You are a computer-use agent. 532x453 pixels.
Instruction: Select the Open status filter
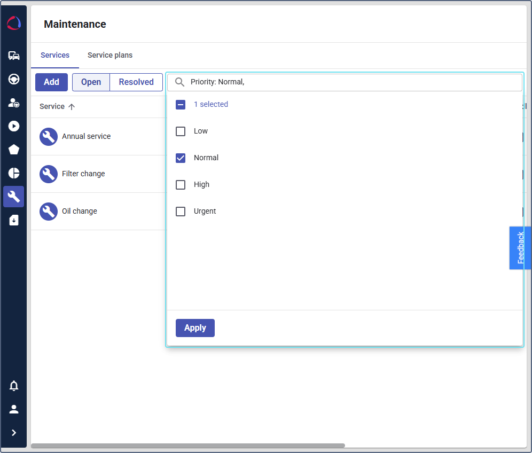tap(91, 82)
